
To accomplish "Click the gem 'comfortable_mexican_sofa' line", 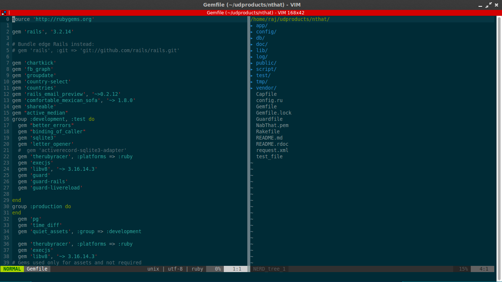I will (74, 100).
